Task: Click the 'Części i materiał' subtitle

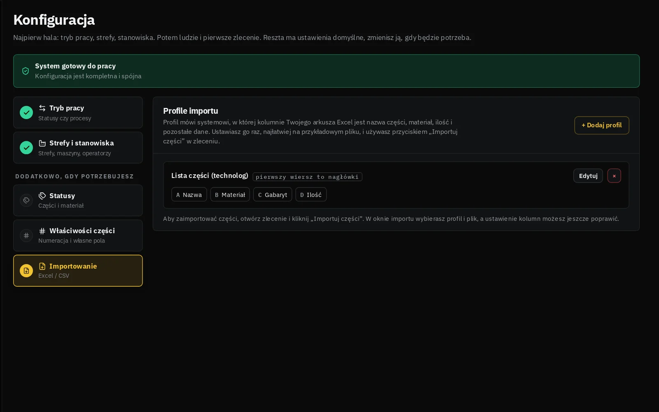Action: pyautogui.click(x=61, y=206)
